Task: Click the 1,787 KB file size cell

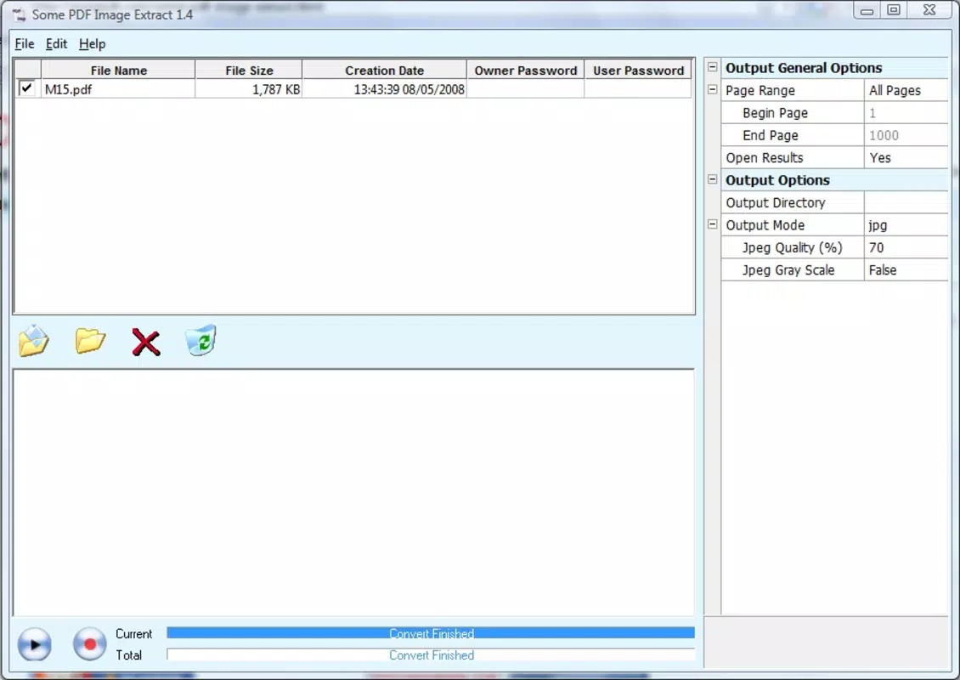Action: [x=249, y=89]
